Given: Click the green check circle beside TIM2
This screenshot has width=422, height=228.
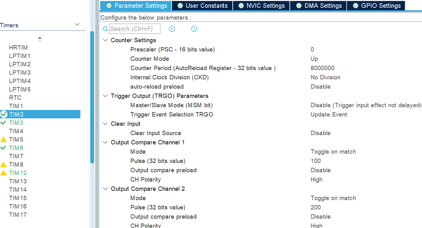Looking at the screenshot, I should tap(3, 114).
